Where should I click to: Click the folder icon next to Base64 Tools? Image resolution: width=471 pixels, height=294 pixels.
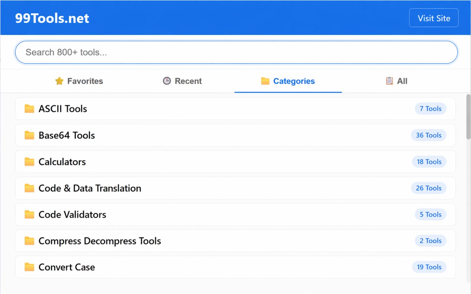[29, 135]
